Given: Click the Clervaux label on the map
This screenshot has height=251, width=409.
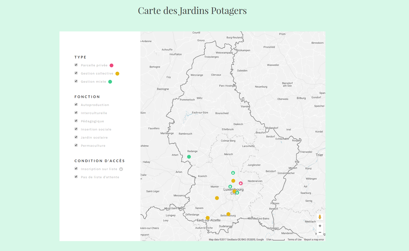Looking at the screenshot, I should (x=216, y=75).
